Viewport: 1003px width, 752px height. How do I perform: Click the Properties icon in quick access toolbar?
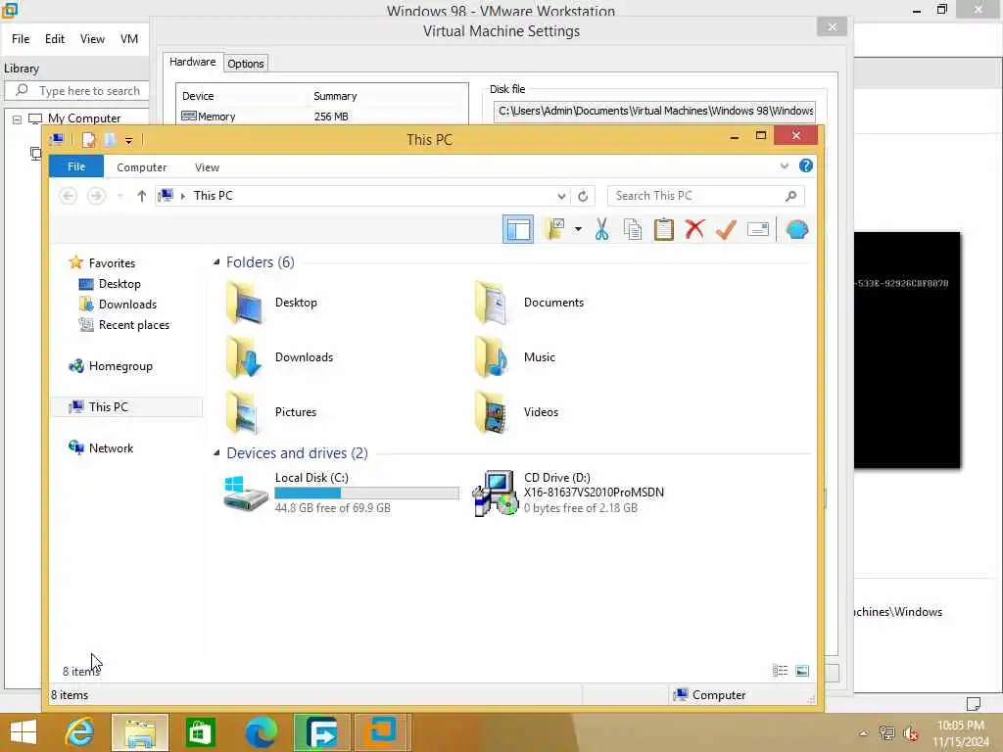tap(89, 139)
